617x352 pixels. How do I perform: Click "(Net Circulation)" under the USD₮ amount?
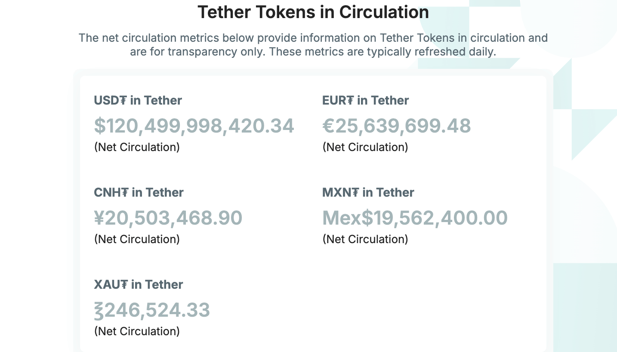[x=137, y=147]
